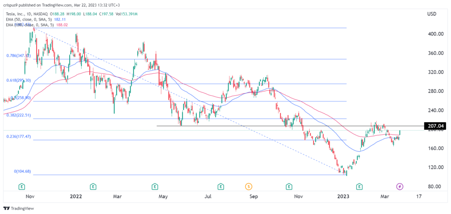Click the May time axis label

tap(163, 197)
